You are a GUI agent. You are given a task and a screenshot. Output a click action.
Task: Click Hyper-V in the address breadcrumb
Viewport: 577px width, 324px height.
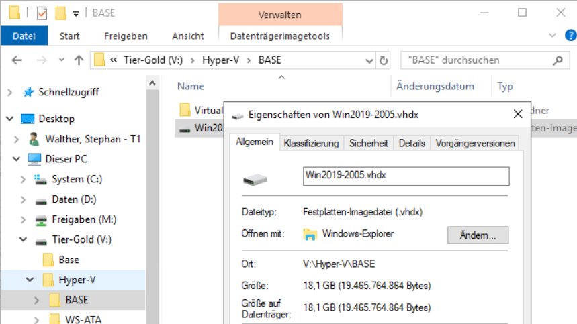tap(221, 60)
